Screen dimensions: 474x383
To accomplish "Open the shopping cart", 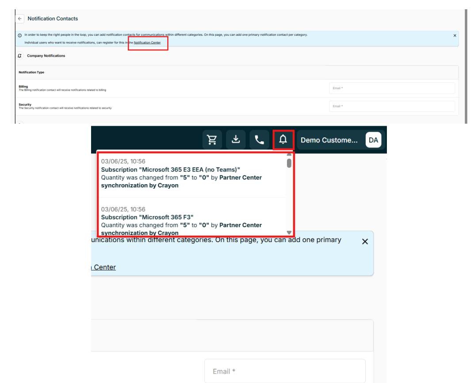I will click(x=212, y=139).
